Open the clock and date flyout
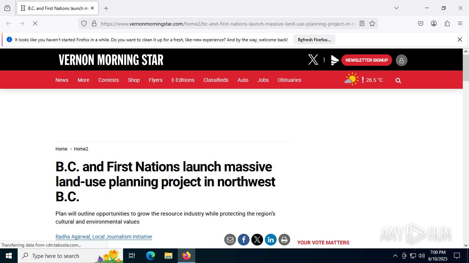This screenshot has width=469, height=263. (x=438, y=256)
